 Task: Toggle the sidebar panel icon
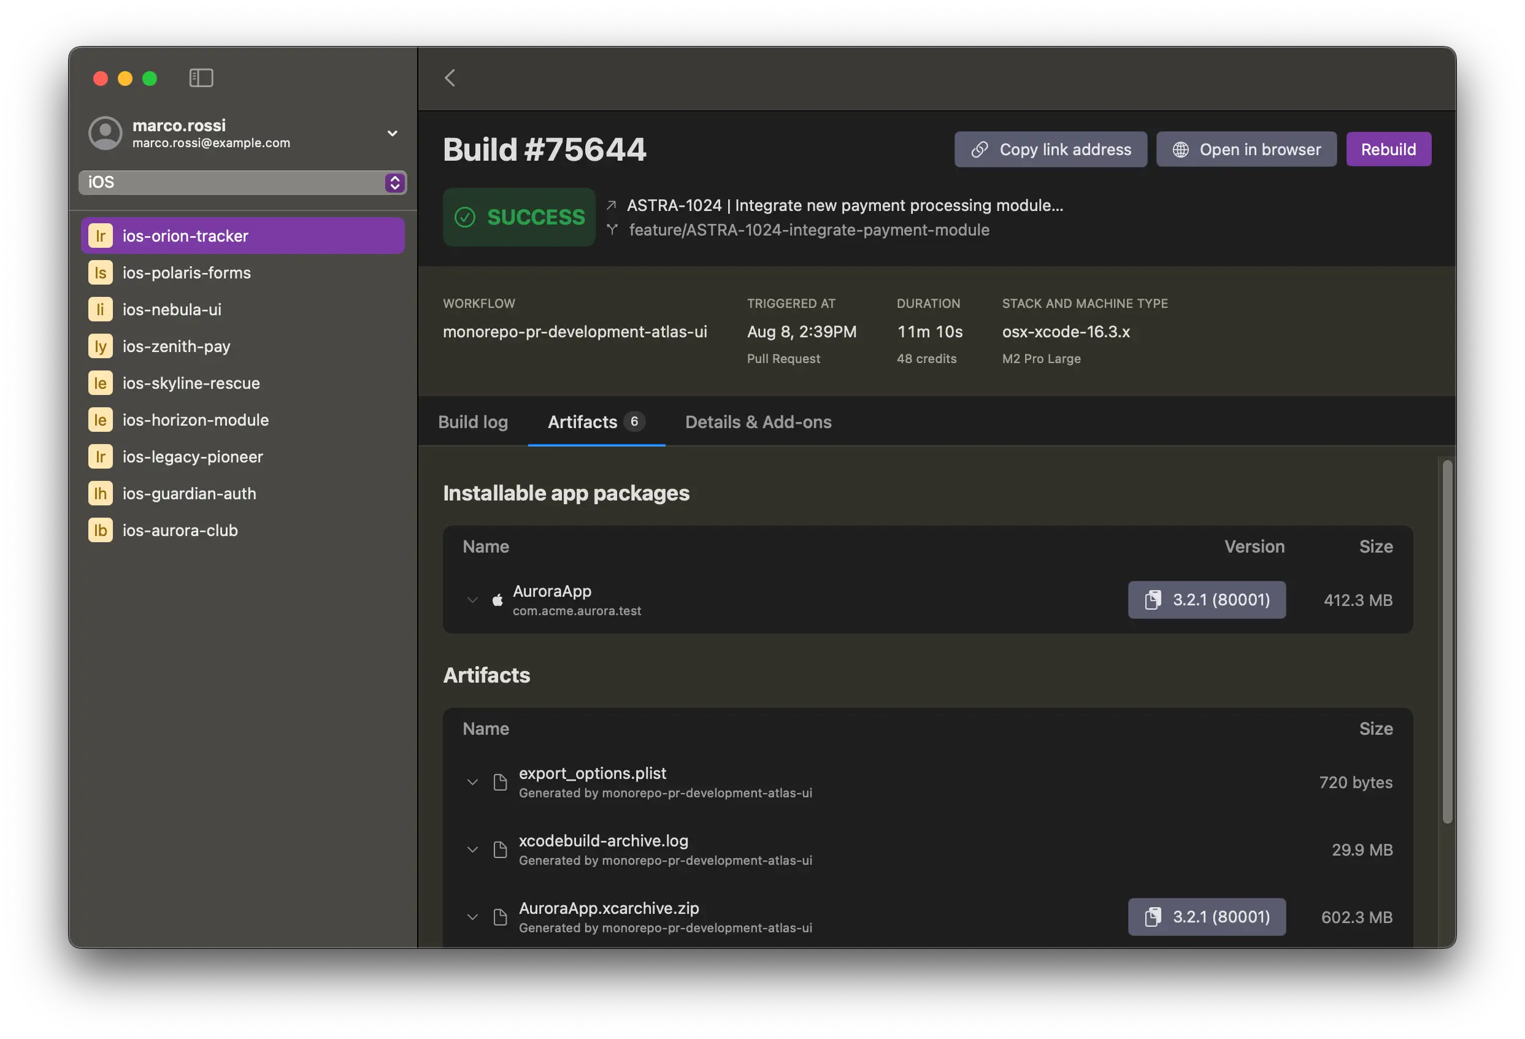tap(201, 78)
